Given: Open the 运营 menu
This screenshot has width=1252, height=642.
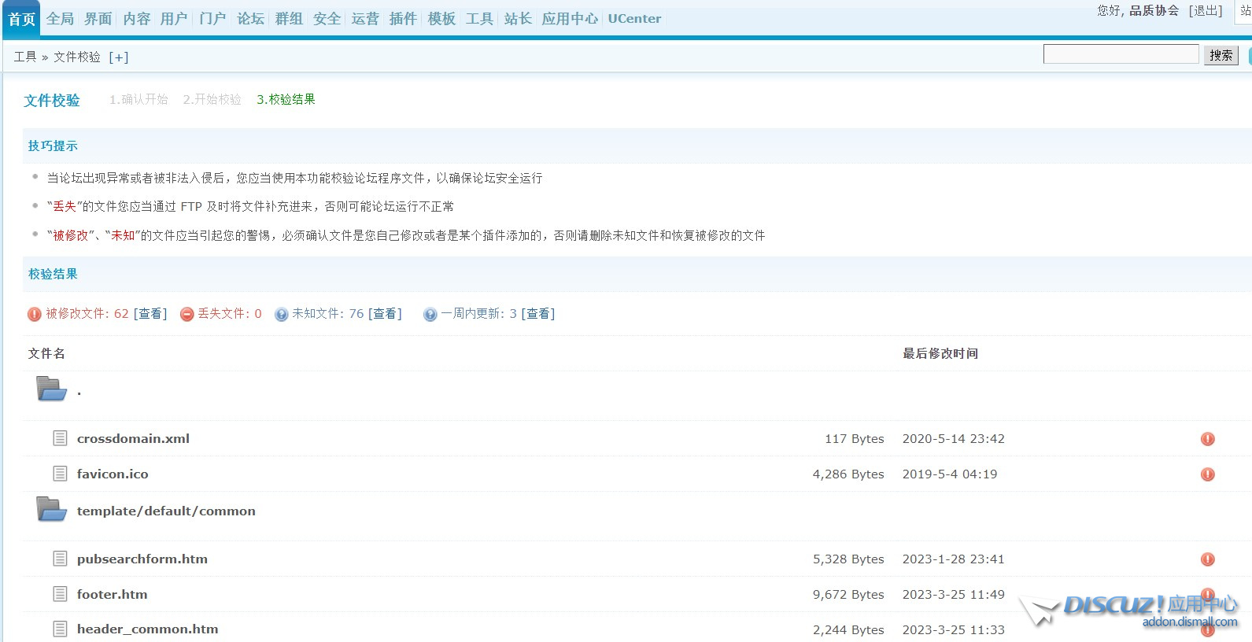Looking at the screenshot, I should [365, 19].
